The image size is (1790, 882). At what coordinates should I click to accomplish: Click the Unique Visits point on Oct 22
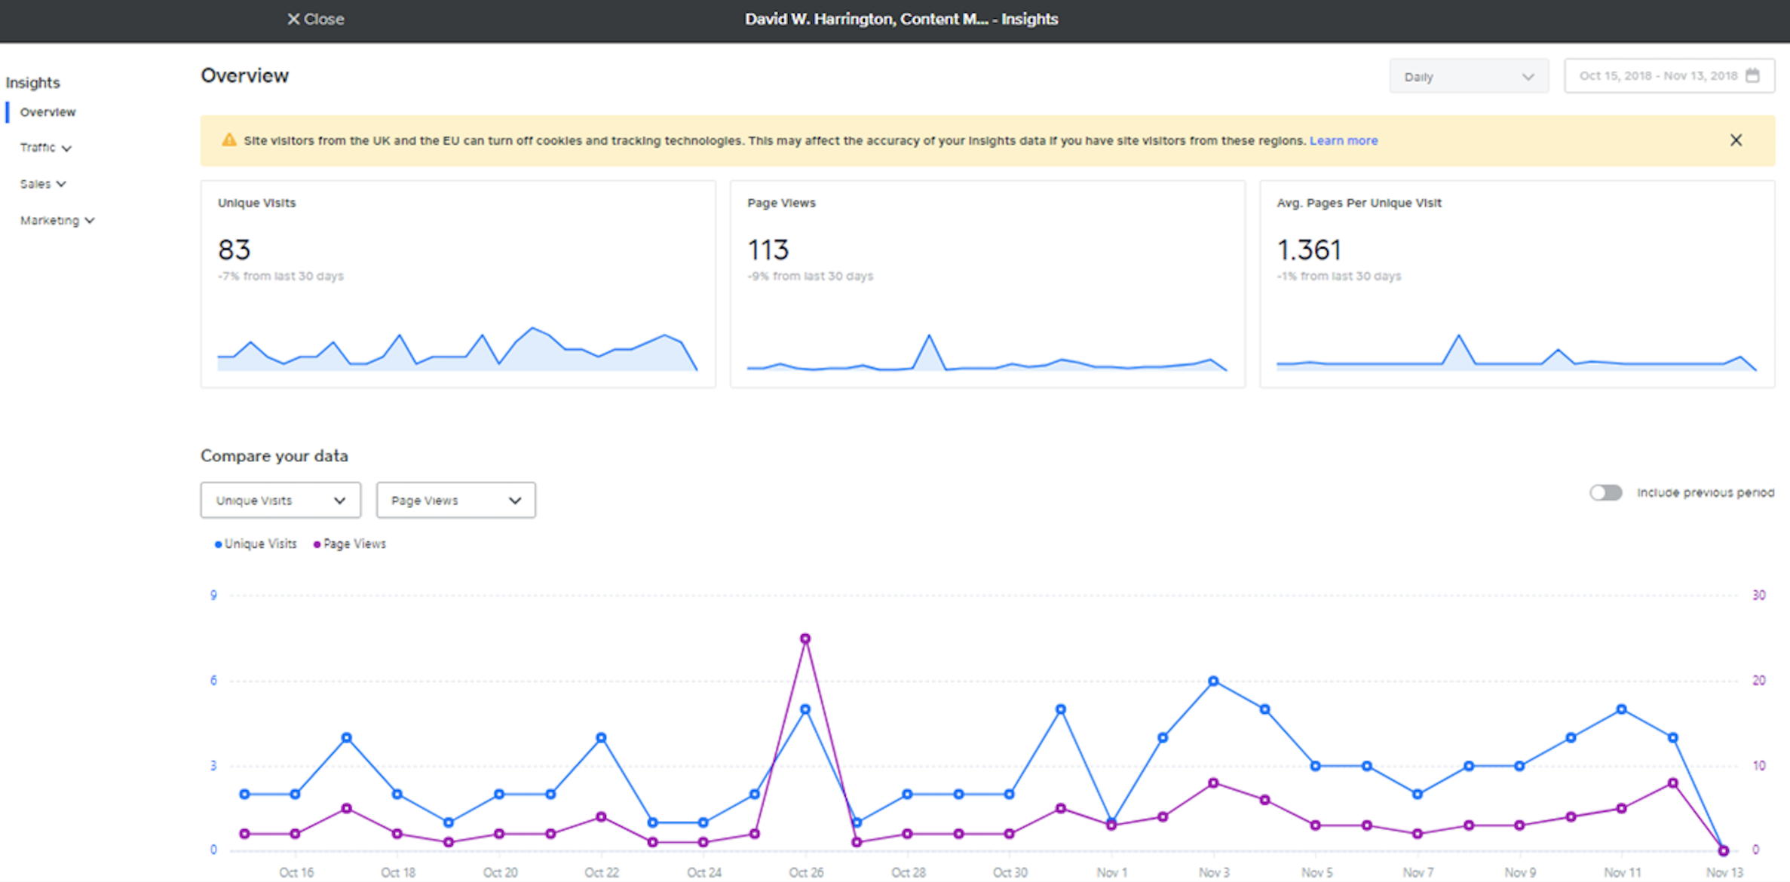(601, 737)
